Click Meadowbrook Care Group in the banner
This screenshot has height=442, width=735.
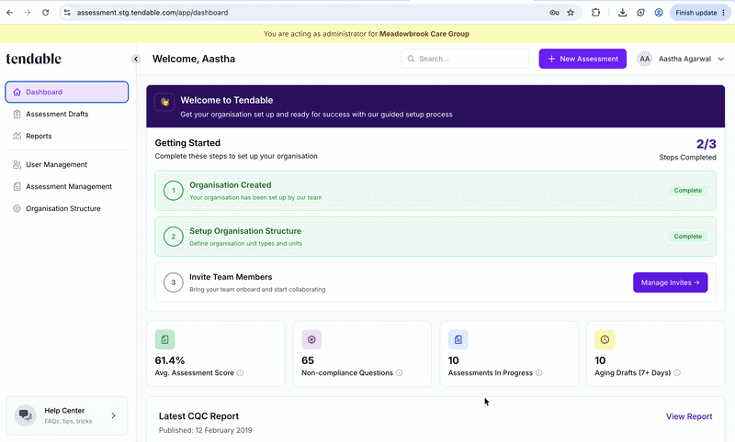coord(424,34)
